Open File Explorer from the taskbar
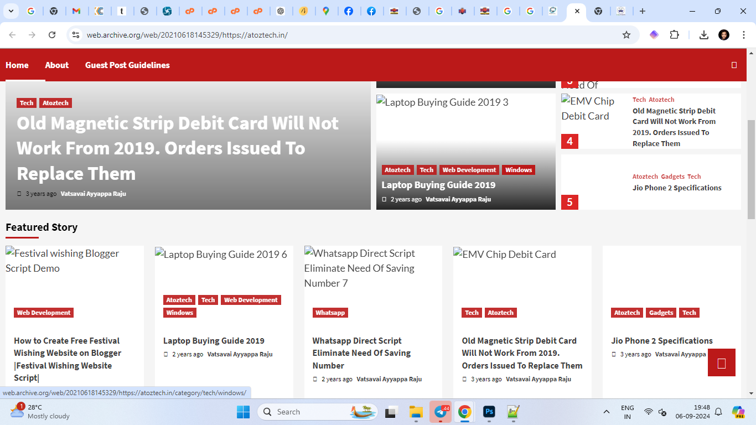The height and width of the screenshot is (425, 756). (x=416, y=412)
